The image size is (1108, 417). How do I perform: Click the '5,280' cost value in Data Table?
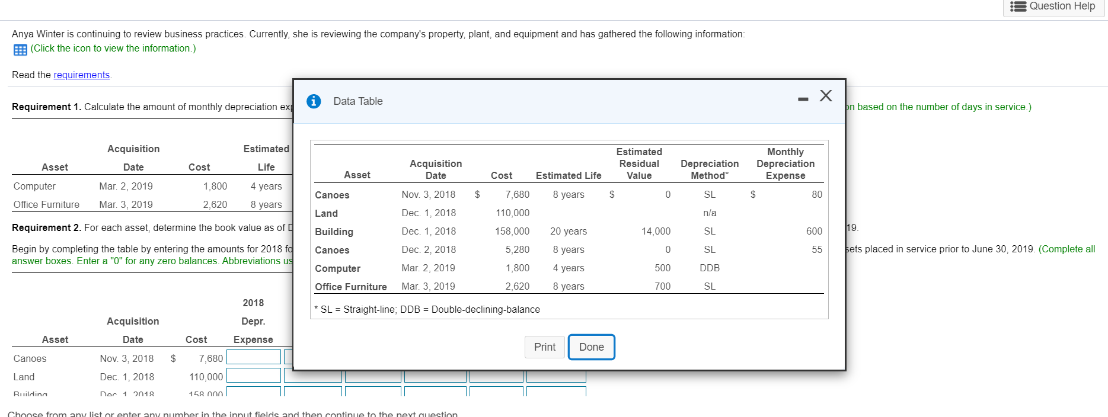pyautogui.click(x=518, y=249)
